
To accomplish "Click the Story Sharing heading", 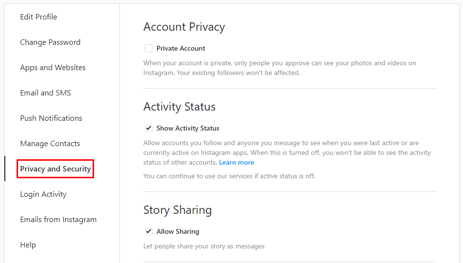I will [x=177, y=210].
